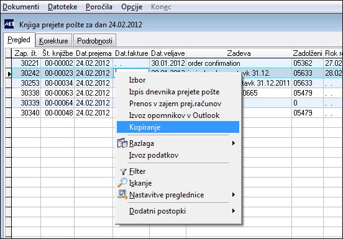Click cell 30221 in Zap. št. column
This screenshot has height=239, width=343.
(x=26, y=63)
